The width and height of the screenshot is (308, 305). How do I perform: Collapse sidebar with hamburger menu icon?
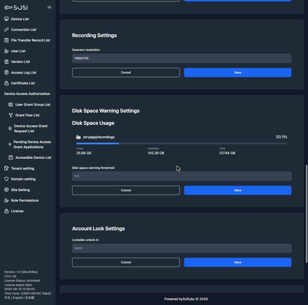[49, 7]
